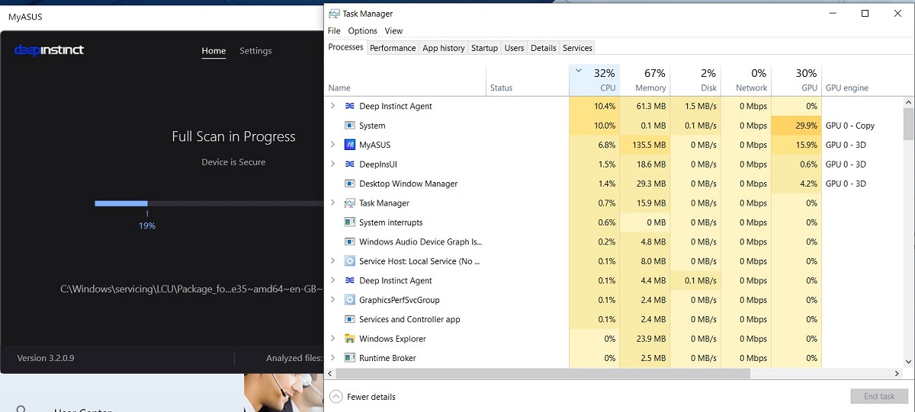
Task: Expand the first Deep Instinct Agent process
Action: (x=332, y=106)
